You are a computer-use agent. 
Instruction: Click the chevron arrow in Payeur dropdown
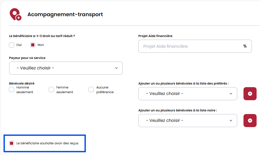(116, 68)
